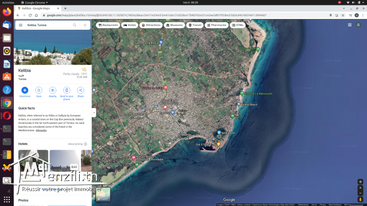Screen dimensions: 367x206
Task: Click the Kelibia Fort map marker
Action: pos(219,132)
